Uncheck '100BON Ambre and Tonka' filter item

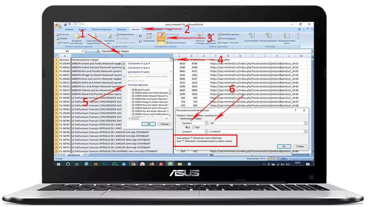(133, 93)
